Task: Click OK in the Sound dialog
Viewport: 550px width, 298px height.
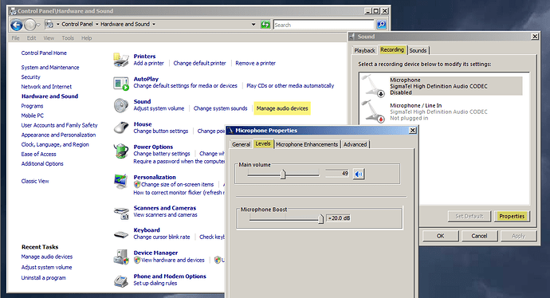Action: (440, 236)
